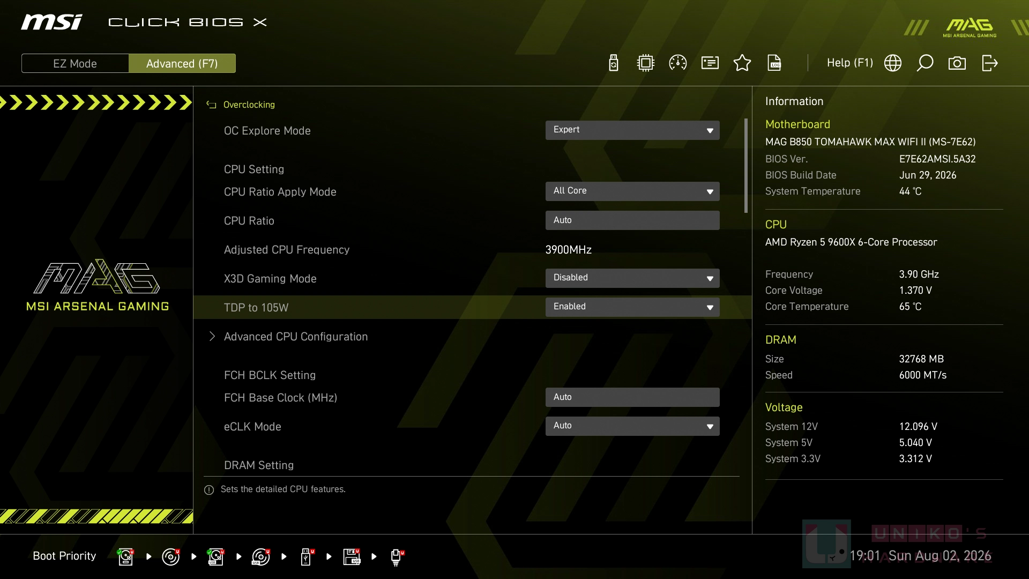
Task: Click the CPU Ratio Apply Mode label
Action: click(x=280, y=192)
